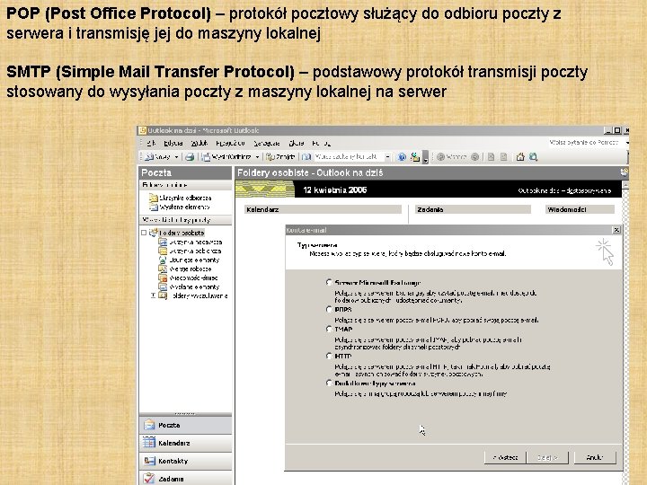Select Foldery wyszukiwania in the tree
The height and width of the screenshot is (485, 647).
(x=193, y=295)
